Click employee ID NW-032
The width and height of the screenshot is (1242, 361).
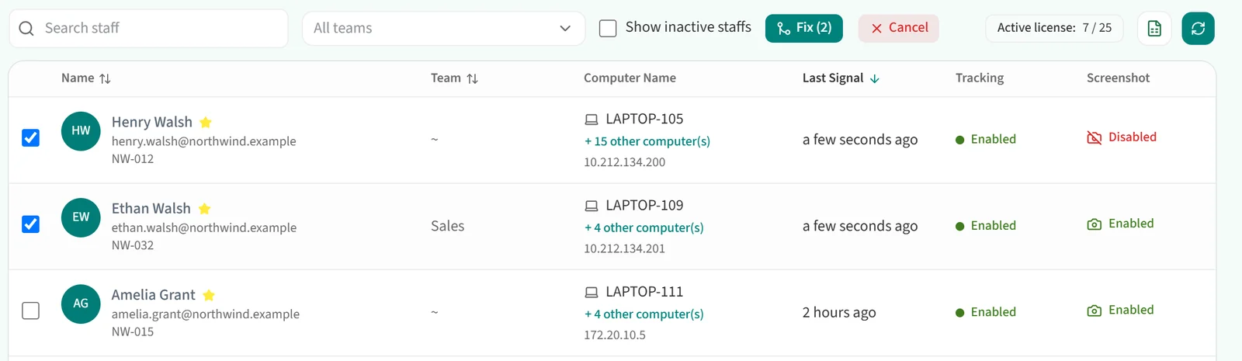coord(133,245)
